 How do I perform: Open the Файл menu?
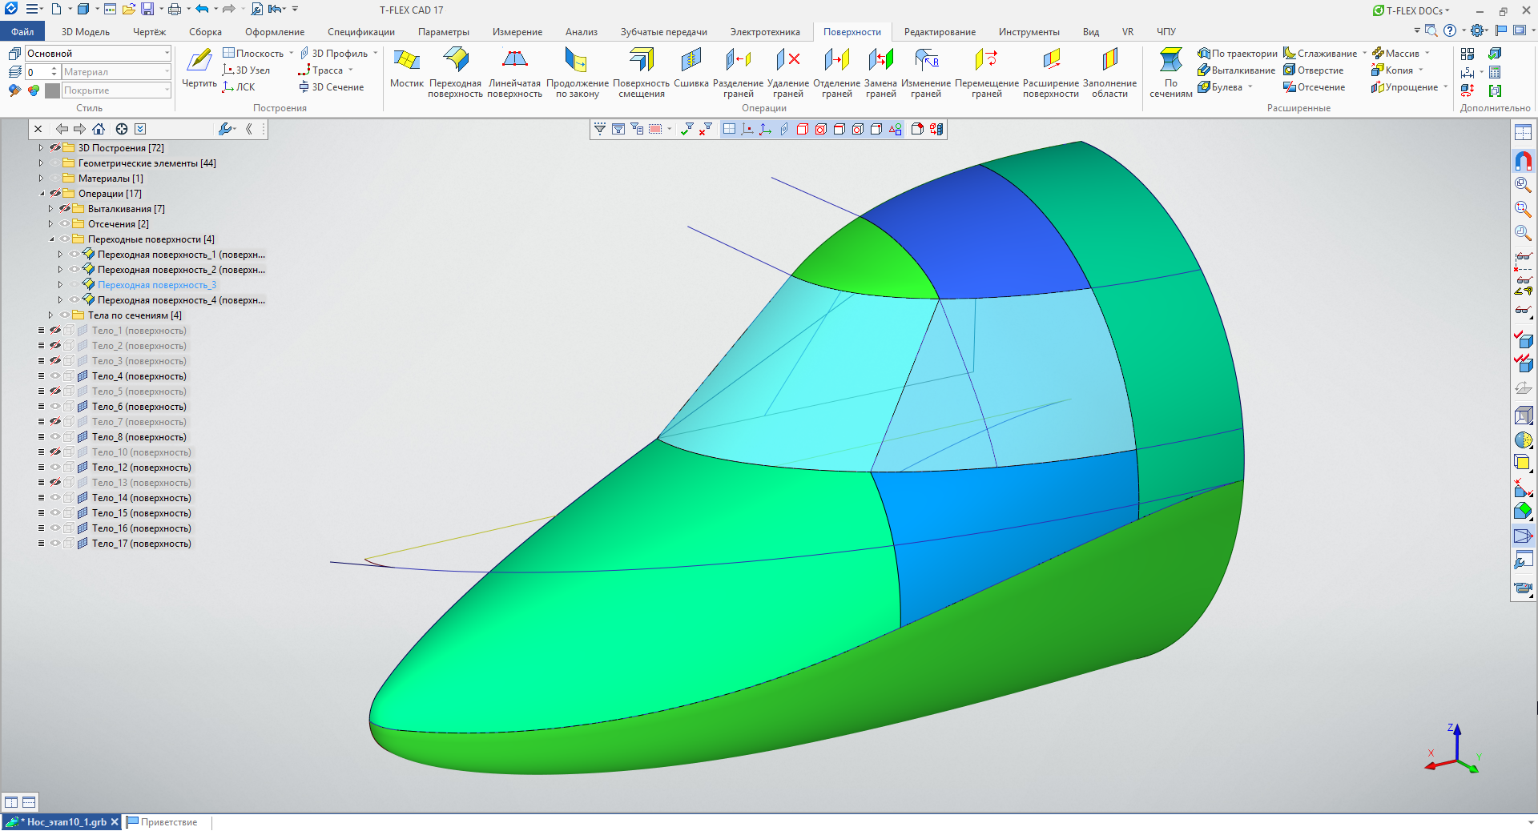pyautogui.click(x=22, y=32)
